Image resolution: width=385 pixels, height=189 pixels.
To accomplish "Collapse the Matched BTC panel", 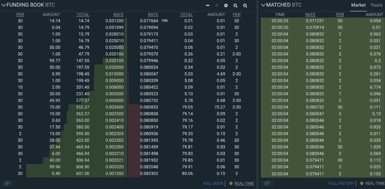I will click(x=263, y=5).
